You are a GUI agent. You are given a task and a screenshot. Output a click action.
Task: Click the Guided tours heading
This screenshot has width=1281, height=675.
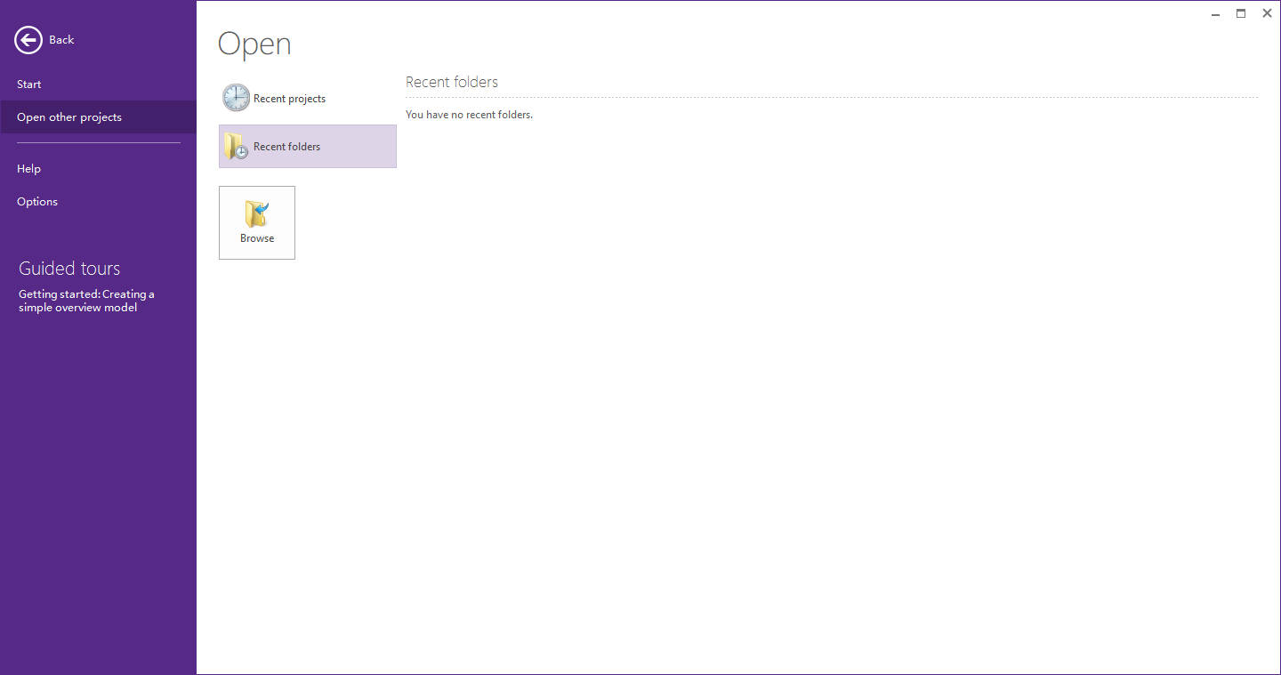69,269
